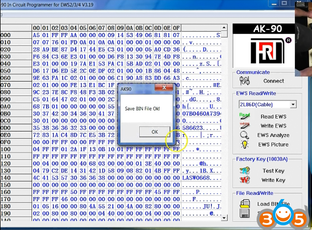Click OK in the AK90 dialog
The height and width of the screenshot is (230, 312).
[x=155, y=132]
